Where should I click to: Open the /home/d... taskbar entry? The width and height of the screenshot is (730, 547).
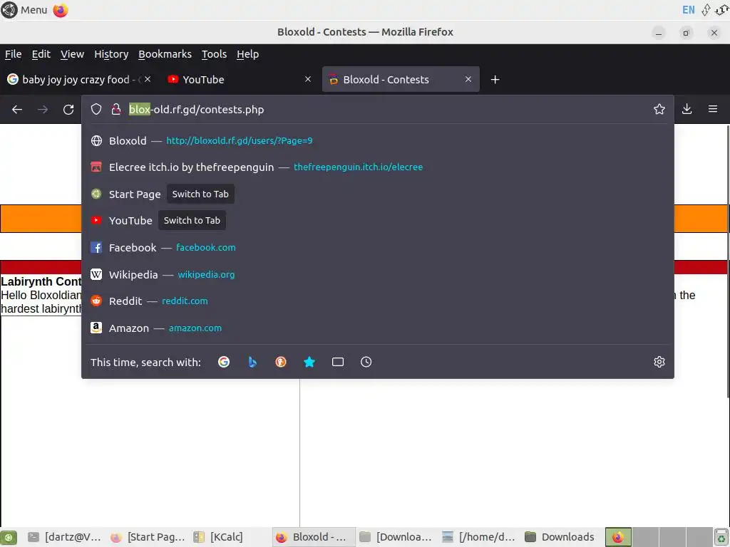(478, 537)
